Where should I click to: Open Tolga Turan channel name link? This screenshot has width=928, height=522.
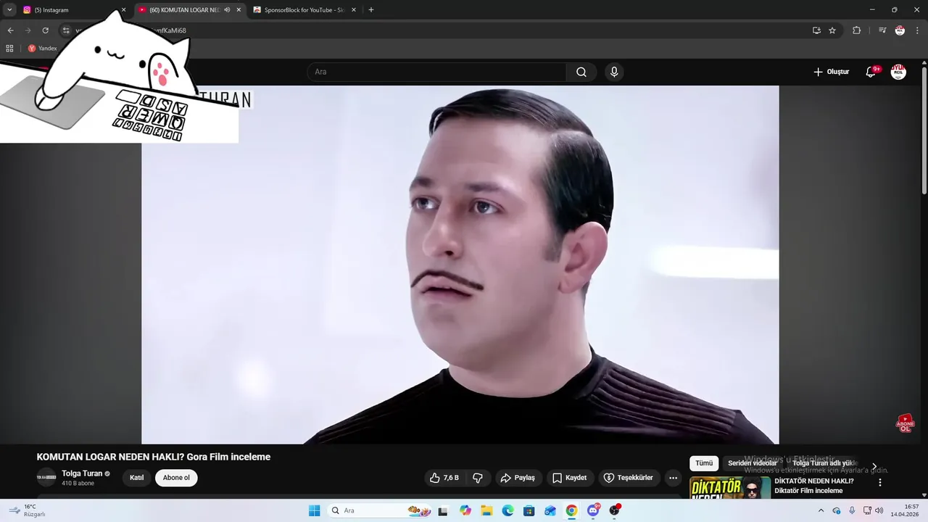(x=82, y=473)
